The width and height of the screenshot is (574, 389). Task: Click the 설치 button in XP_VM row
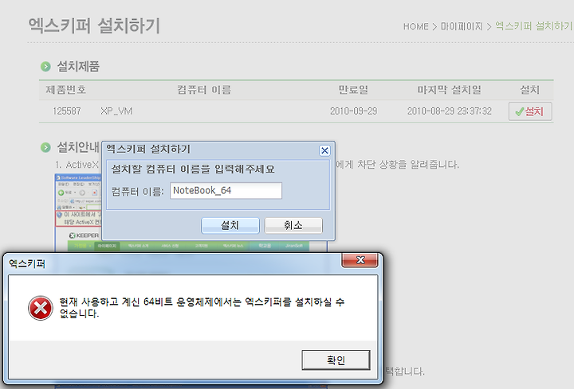pyautogui.click(x=530, y=111)
